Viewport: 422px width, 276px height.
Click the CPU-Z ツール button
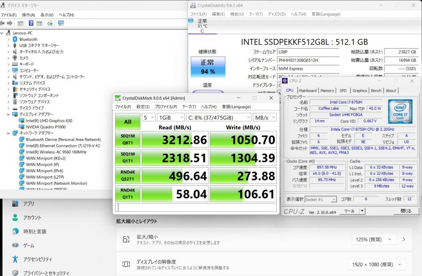tap(349, 211)
